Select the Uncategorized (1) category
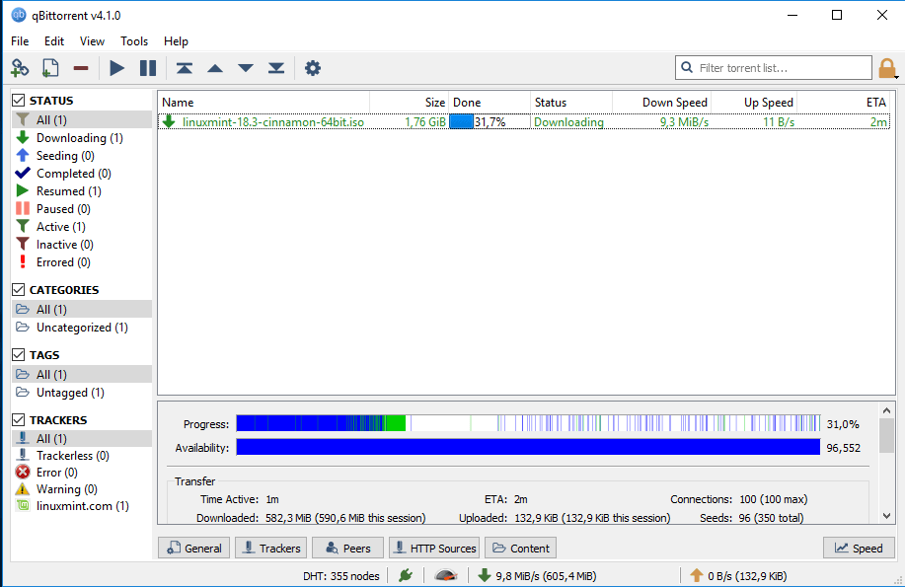Viewport: 905px width, 587px height. pyautogui.click(x=81, y=328)
